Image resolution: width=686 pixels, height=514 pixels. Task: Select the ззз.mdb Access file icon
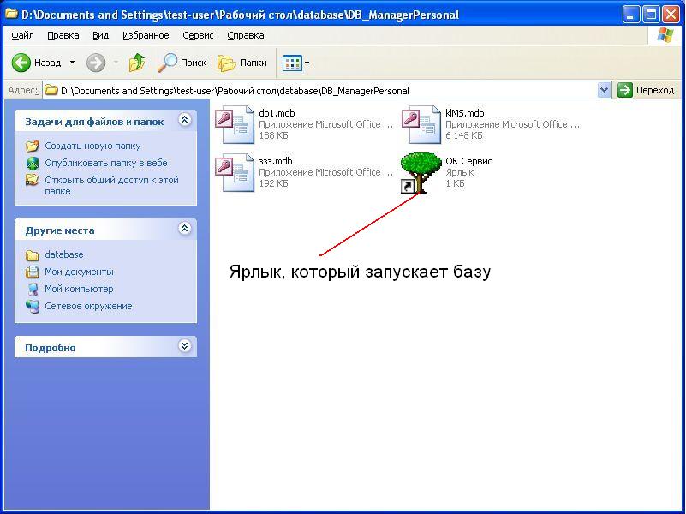[235, 172]
